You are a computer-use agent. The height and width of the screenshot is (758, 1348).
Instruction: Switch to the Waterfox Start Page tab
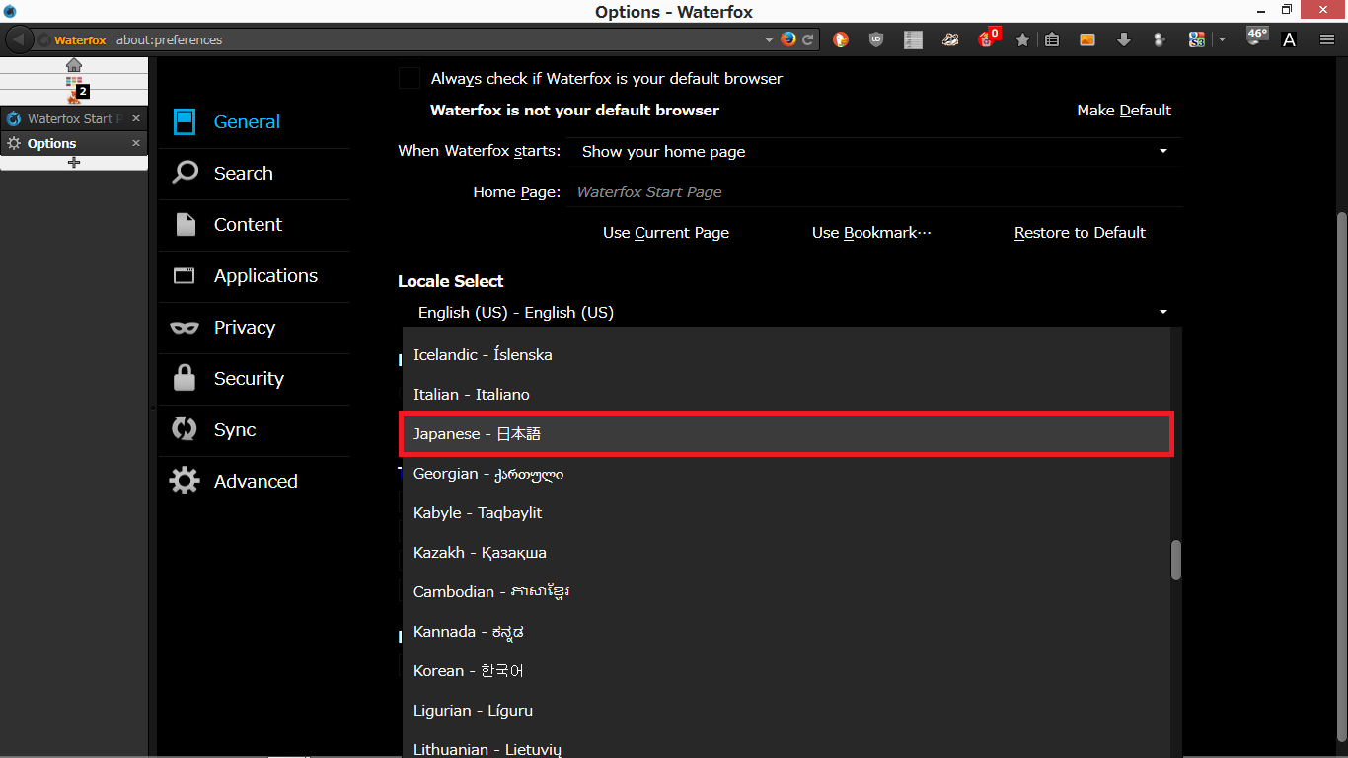pyautogui.click(x=69, y=118)
